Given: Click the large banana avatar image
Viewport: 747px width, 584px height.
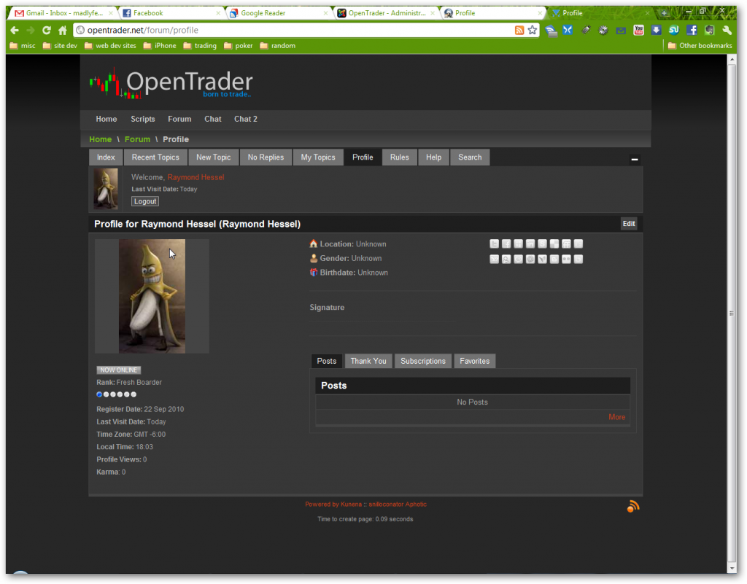Looking at the screenshot, I should pyautogui.click(x=152, y=295).
